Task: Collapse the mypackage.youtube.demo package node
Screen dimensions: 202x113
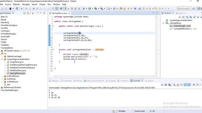Action: 2,59
